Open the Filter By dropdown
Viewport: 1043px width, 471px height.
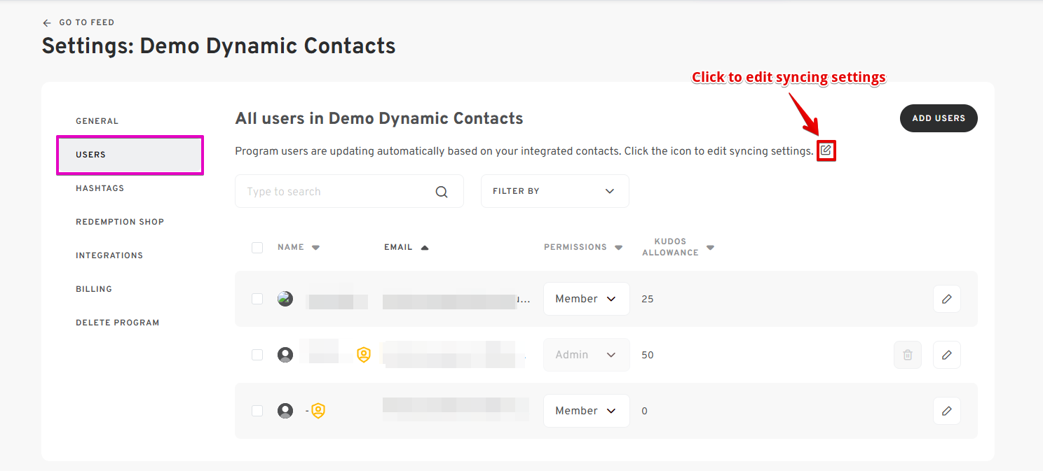(554, 191)
